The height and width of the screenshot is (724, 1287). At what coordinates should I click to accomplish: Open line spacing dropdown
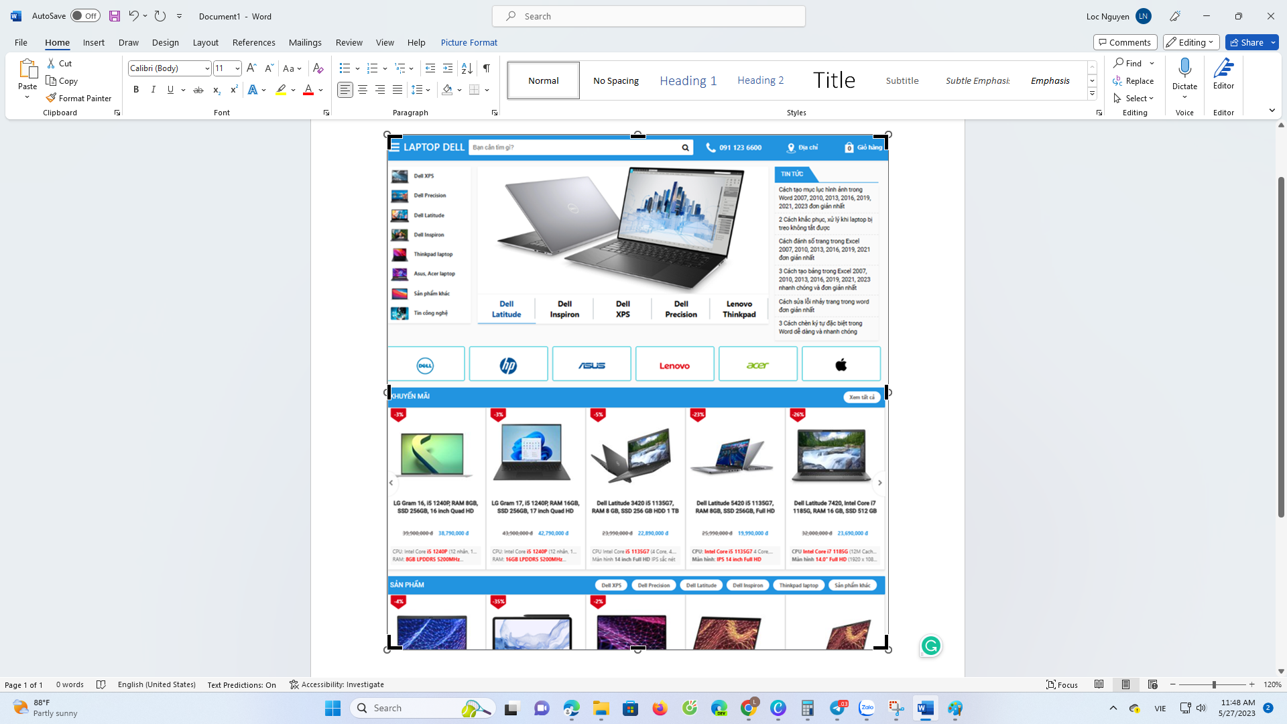click(421, 90)
